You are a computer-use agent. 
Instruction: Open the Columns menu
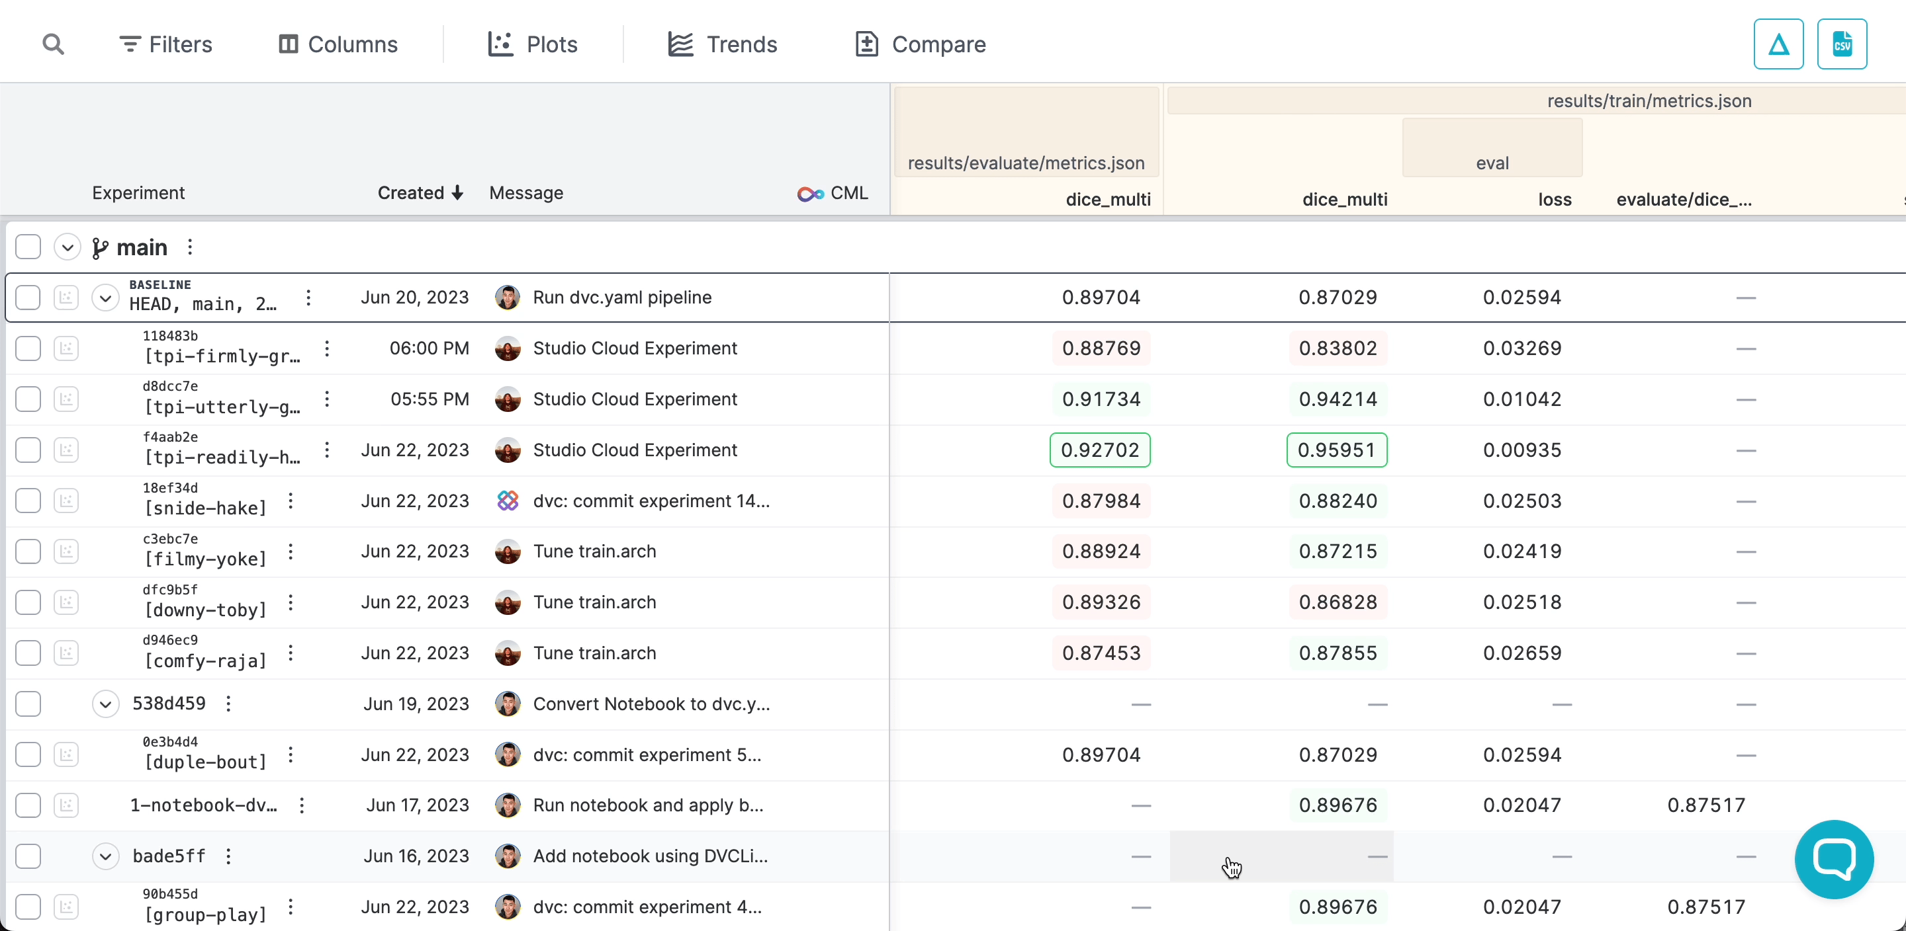[x=338, y=44]
